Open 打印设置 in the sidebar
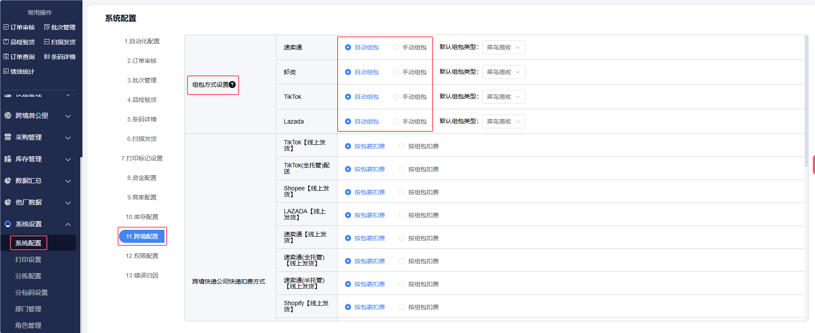Image resolution: width=815 pixels, height=333 pixels. coord(28,260)
